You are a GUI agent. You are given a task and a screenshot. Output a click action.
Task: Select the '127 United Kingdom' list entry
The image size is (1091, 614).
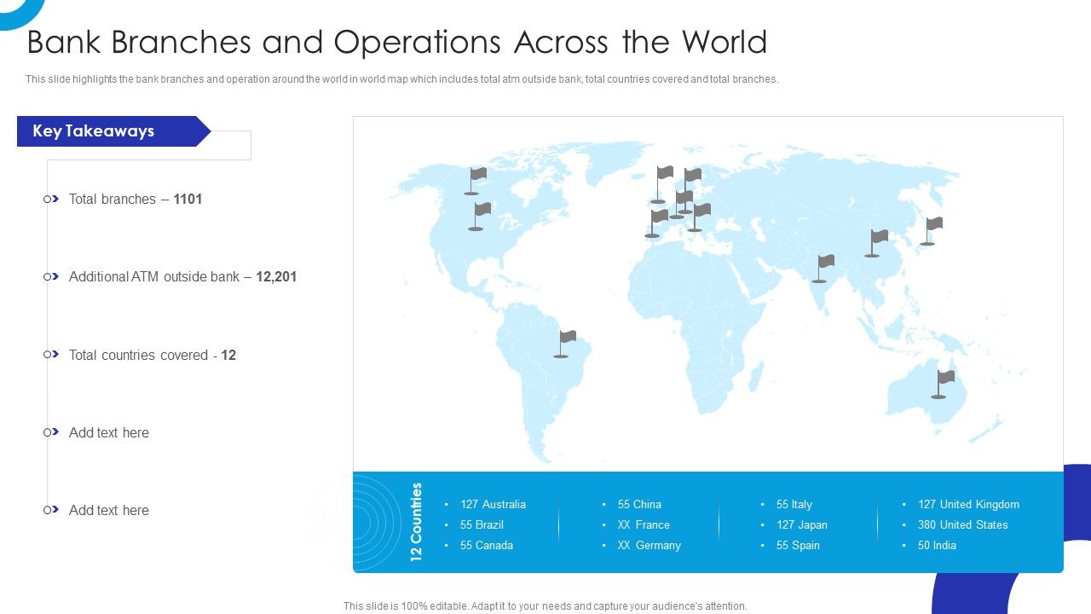coord(968,504)
